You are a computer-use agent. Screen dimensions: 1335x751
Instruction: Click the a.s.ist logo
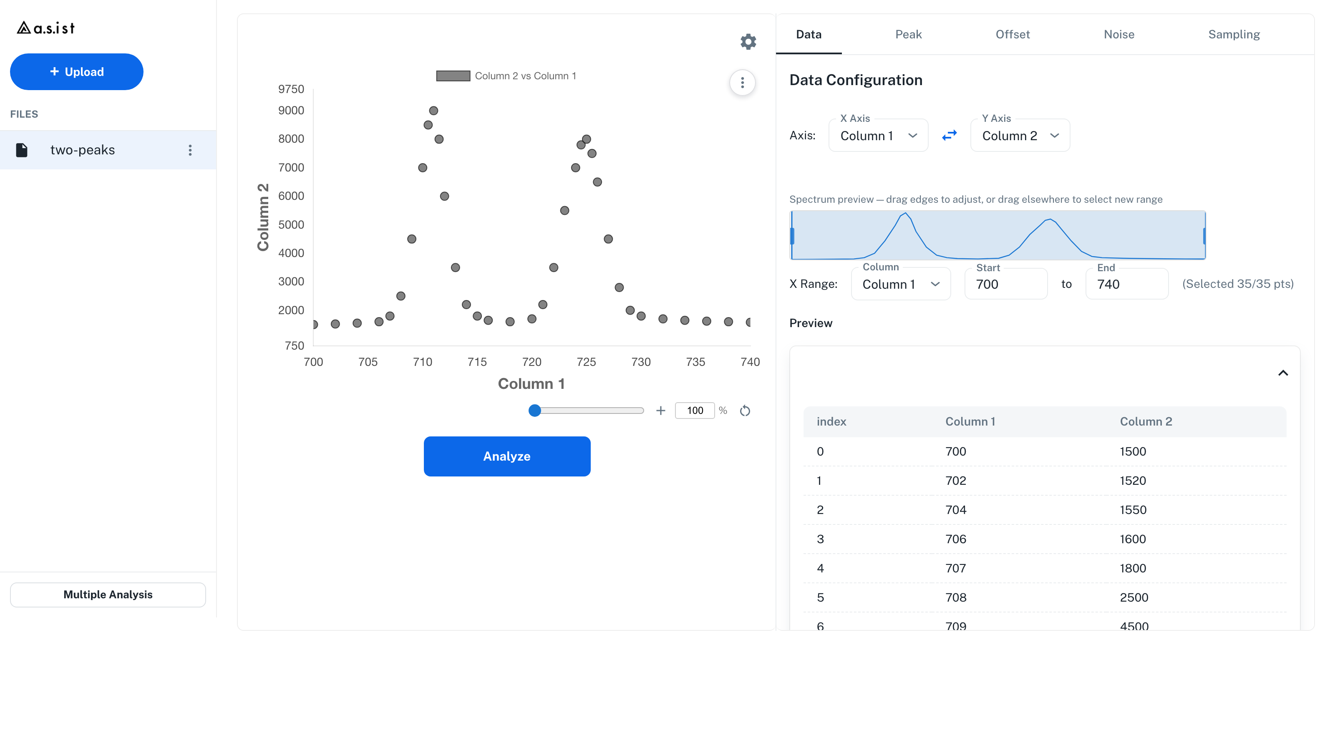point(45,28)
